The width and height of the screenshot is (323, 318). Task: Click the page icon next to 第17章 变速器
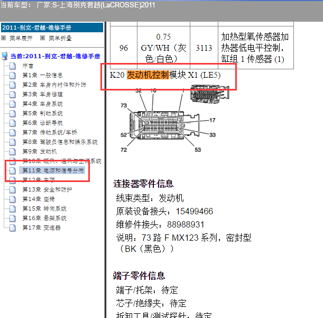click(x=13, y=228)
